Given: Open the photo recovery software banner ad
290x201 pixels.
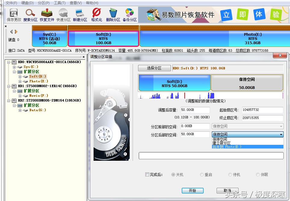Looking at the screenshot, I should click(214, 15).
